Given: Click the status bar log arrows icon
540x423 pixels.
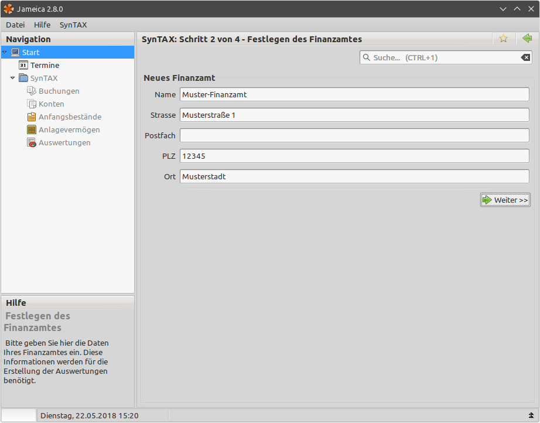Looking at the screenshot, I should [x=531, y=415].
